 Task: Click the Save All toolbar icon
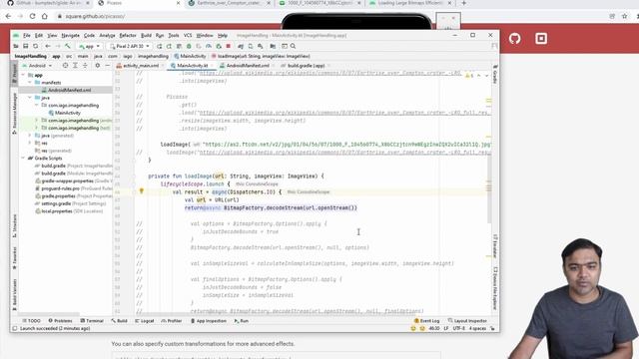[25, 46]
